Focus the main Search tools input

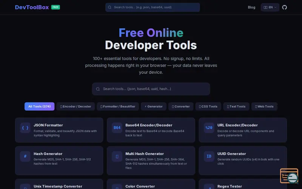151,89
